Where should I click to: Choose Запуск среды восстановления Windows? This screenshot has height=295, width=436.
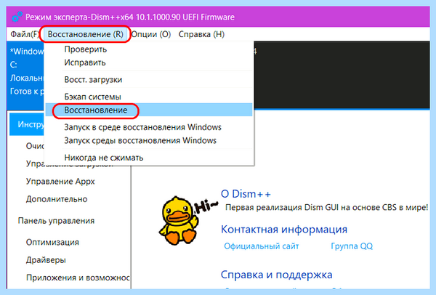tap(149, 140)
